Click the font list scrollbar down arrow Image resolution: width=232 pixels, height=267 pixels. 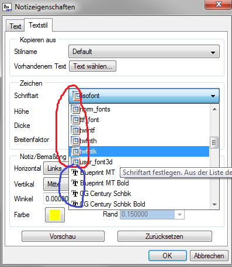214,205
